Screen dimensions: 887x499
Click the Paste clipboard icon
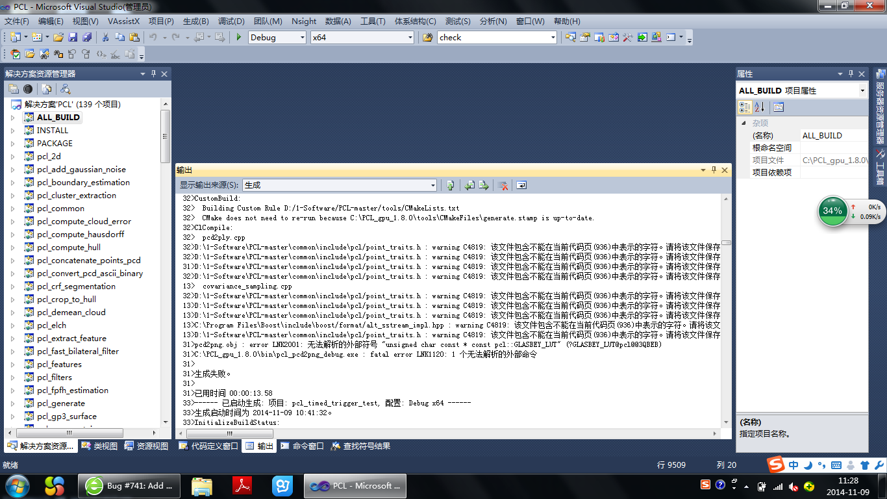134,37
